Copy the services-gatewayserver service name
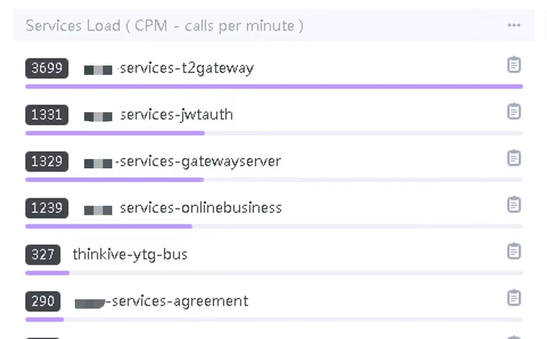Image resolution: width=547 pixels, height=339 pixels. click(x=514, y=158)
